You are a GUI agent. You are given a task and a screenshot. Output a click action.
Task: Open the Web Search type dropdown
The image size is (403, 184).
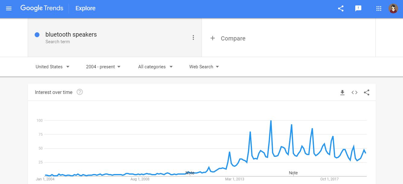point(204,67)
